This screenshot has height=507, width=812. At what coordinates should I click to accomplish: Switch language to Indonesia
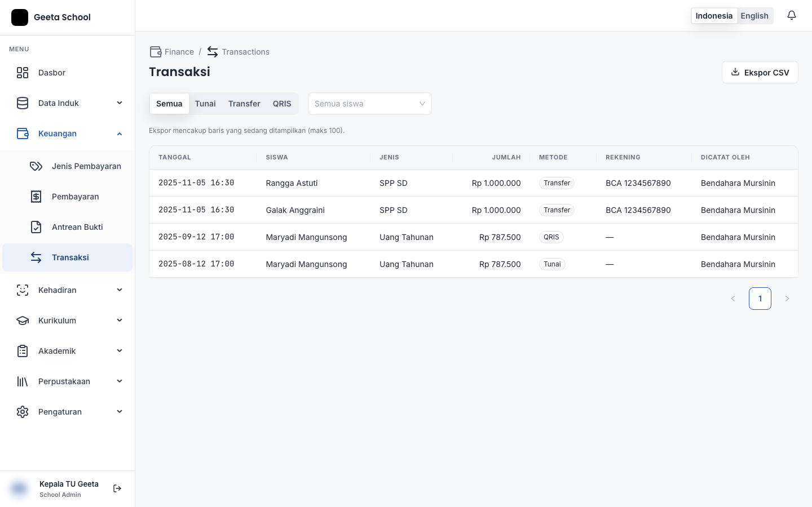714,16
